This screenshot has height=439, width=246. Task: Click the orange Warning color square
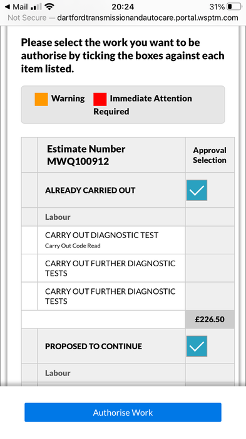41,99
